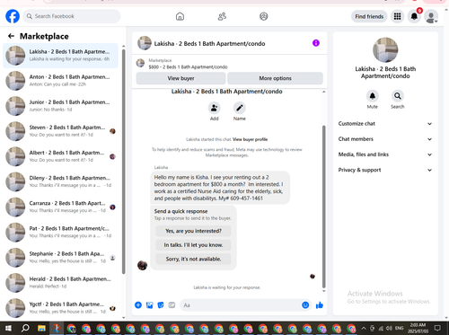Open the Facebook logo home link
The image size is (449, 335).
pyautogui.click(x=13, y=16)
